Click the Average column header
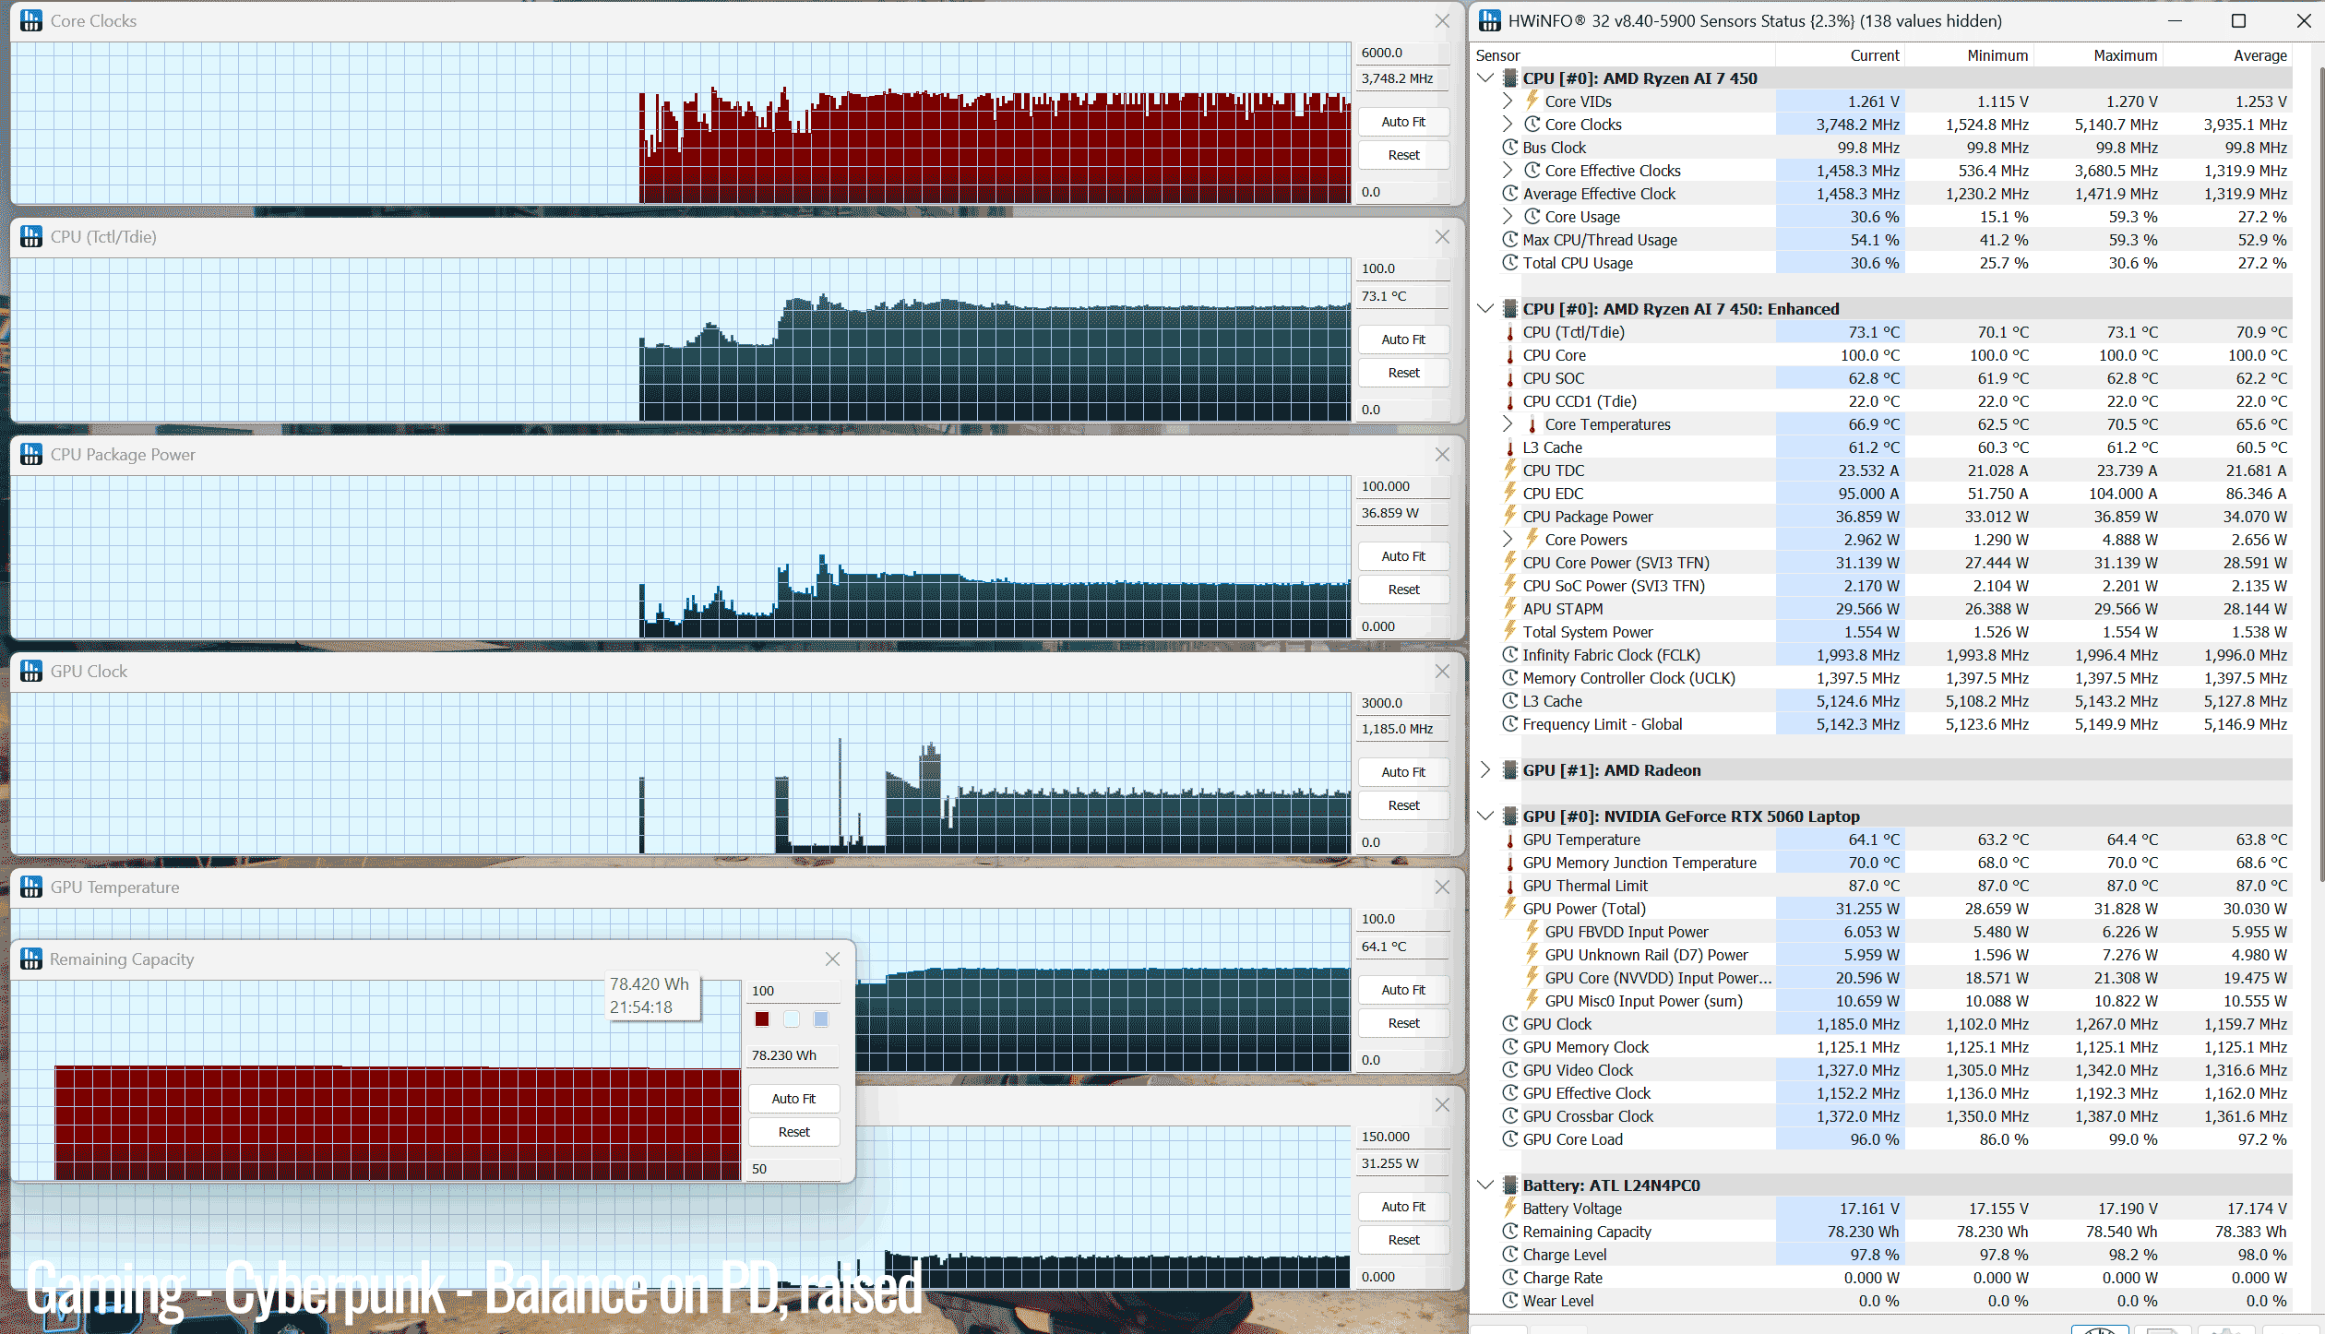This screenshot has width=2325, height=1334. (x=2259, y=55)
